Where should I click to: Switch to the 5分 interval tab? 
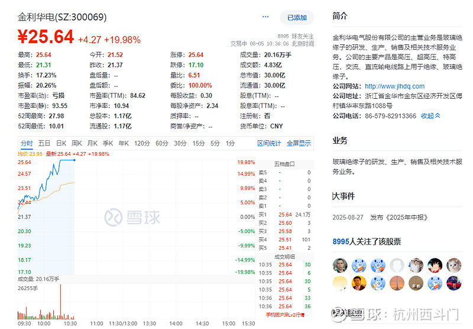[215, 143]
